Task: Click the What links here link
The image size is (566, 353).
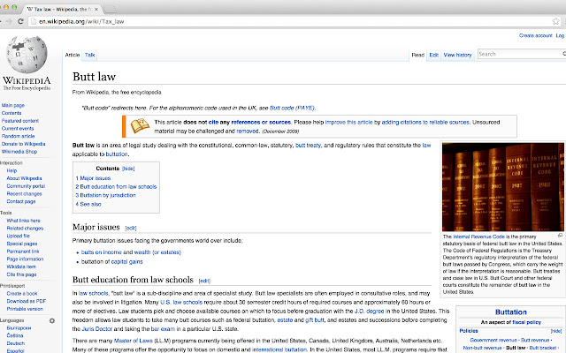Action: coord(24,221)
